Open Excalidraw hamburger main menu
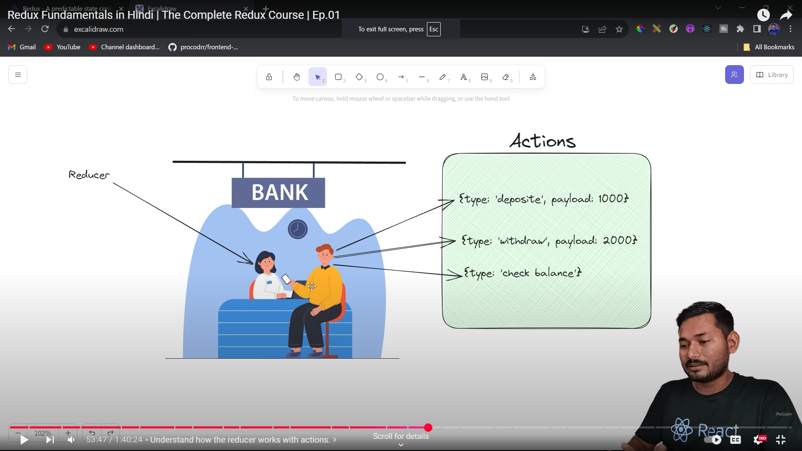The width and height of the screenshot is (802, 451). 18,75
